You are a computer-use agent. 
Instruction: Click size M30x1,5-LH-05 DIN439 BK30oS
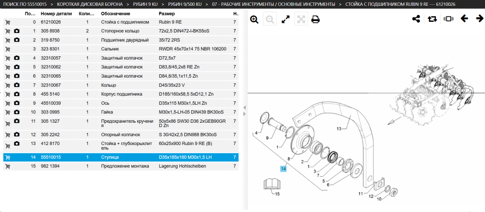[x=191, y=112]
